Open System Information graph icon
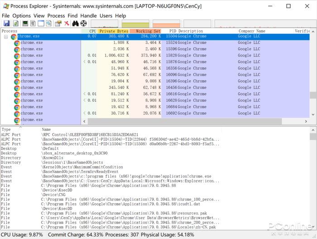 tap(25, 24)
